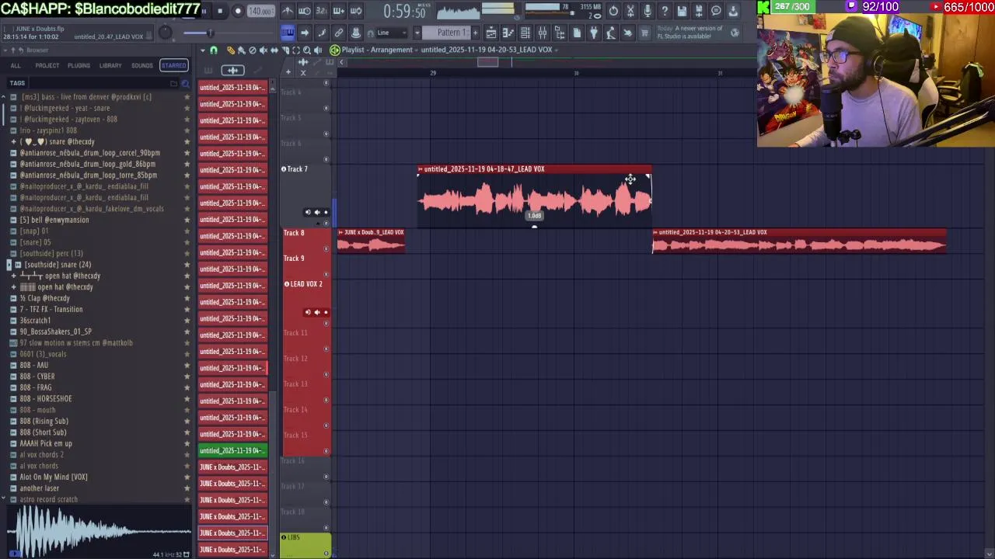Open the download content icon
This screenshot has width=995, height=559.
click(x=733, y=11)
